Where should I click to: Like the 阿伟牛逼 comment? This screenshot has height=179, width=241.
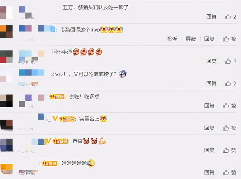click(228, 61)
